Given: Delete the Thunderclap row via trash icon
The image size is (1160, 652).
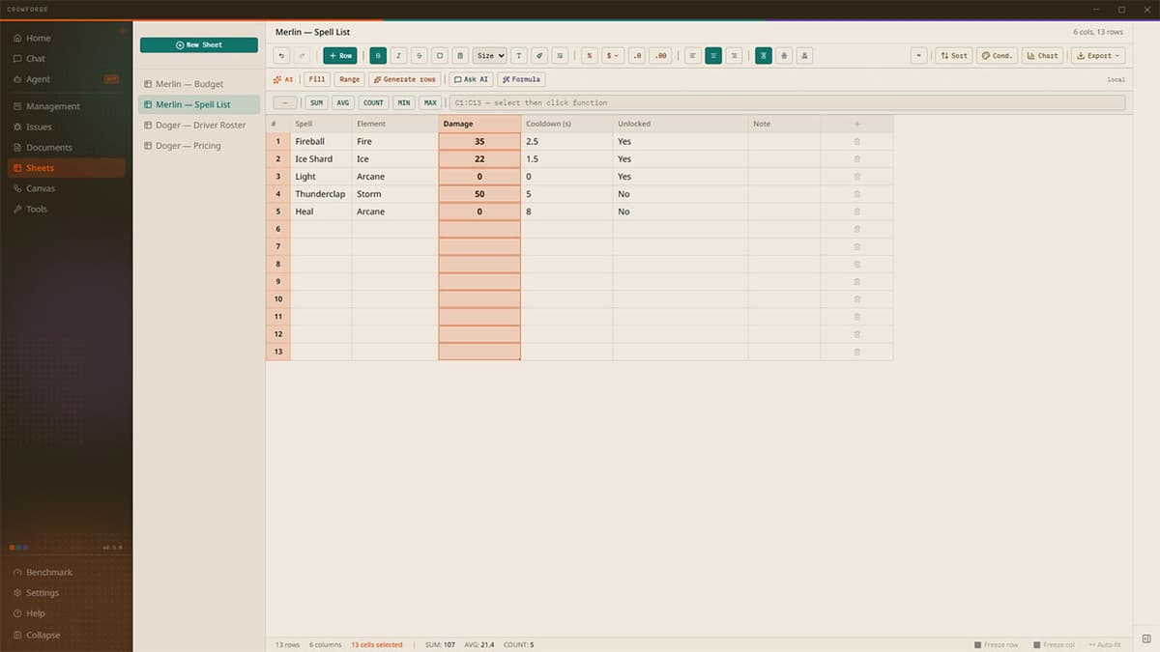Looking at the screenshot, I should (x=856, y=194).
